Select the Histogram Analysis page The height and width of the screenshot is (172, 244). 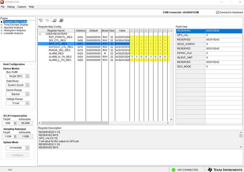14,30
